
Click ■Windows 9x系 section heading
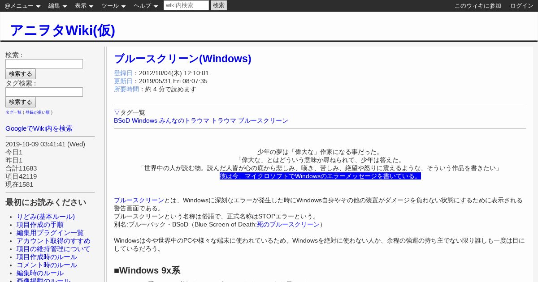[147, 270]
